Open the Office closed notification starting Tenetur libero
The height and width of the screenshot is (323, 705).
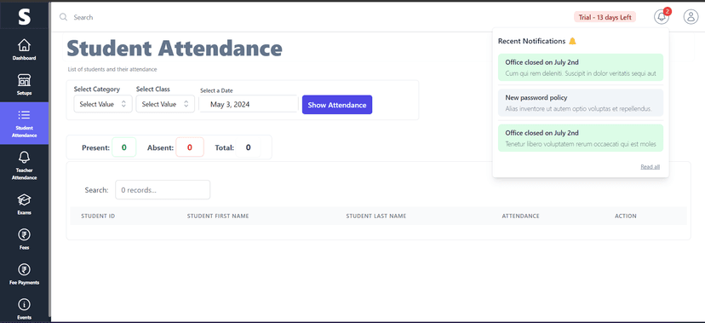pos(581,138)
